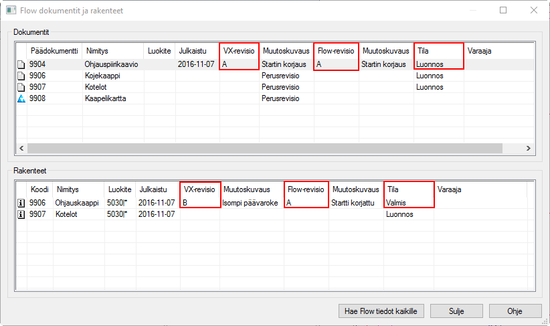Screen dimensions: 550x326
Task: Click the document icon for row 9904
Action: coord(21,65)
